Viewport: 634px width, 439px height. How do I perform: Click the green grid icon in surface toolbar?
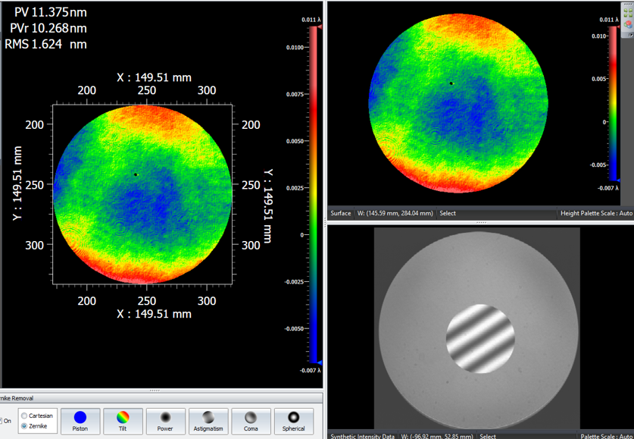(628, 14)
